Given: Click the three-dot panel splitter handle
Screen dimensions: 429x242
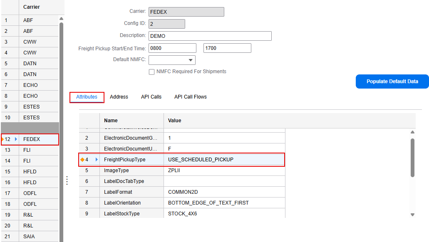Looking at the screenshot, I should point(67,180).
